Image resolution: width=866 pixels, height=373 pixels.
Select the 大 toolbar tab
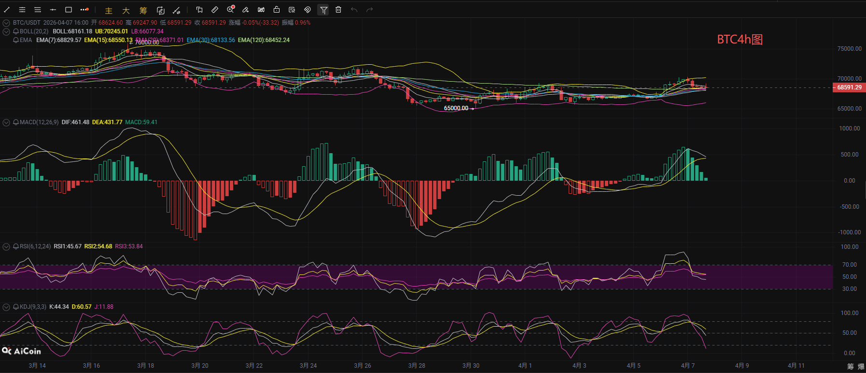[x=126, y=10]
